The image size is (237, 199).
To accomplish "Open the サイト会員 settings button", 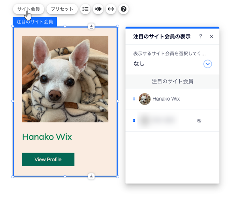I will click(28, 9).
